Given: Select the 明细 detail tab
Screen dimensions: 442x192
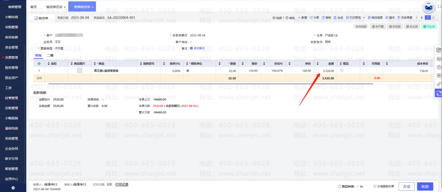Looking at the screenshot, I should point(38,56).
